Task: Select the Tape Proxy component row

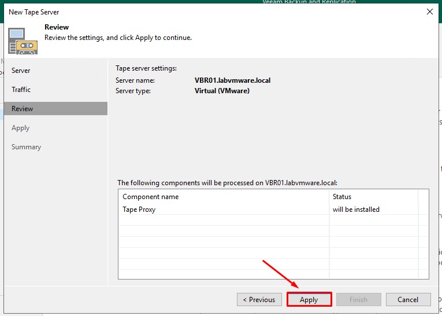Action: [x=223, y=210]
